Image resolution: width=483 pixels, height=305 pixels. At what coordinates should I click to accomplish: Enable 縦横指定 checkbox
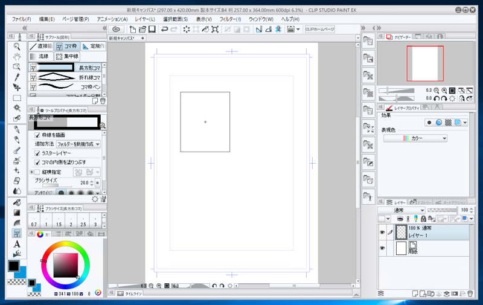(37, 172)
